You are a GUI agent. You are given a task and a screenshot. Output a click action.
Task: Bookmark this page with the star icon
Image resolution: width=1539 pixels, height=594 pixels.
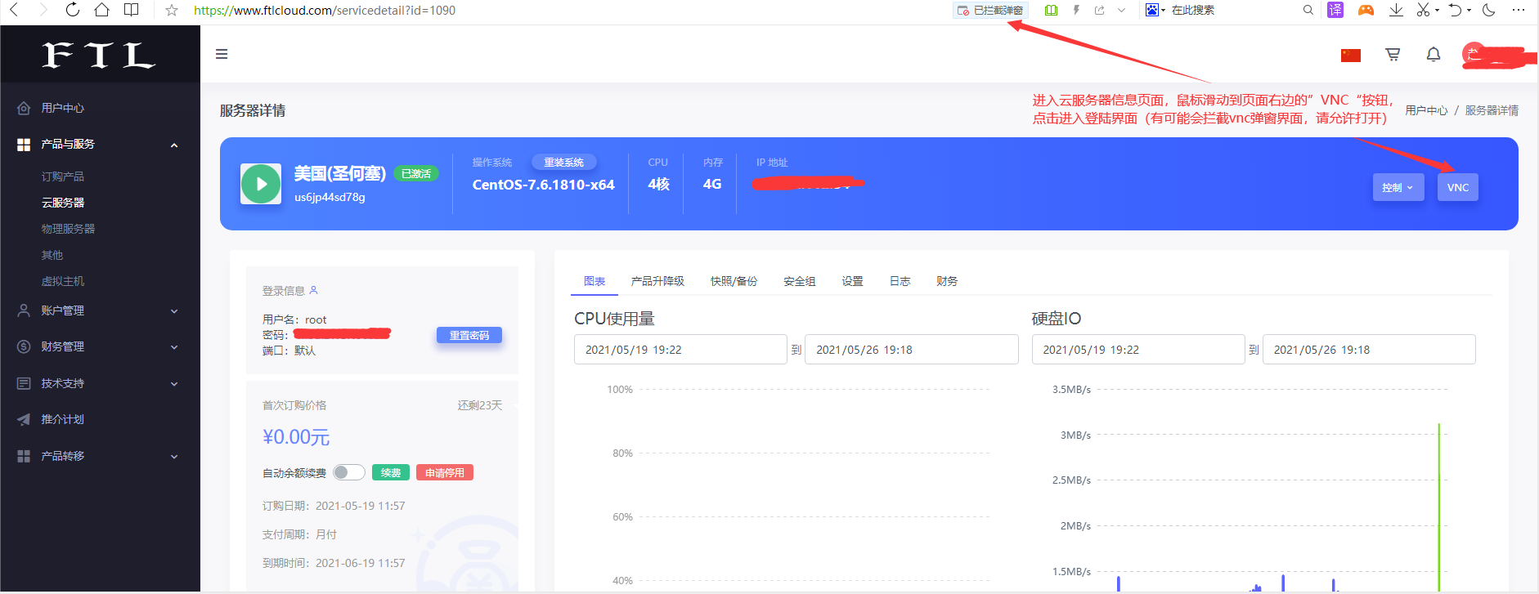coord(172,10)
